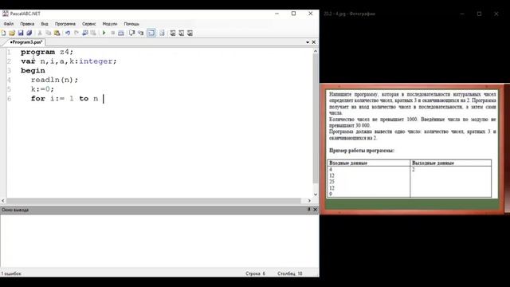The height and width of the screenshot is (287, 510).
Task: Maximize the Фотографии photo viewer window
Action: [479, 14]
